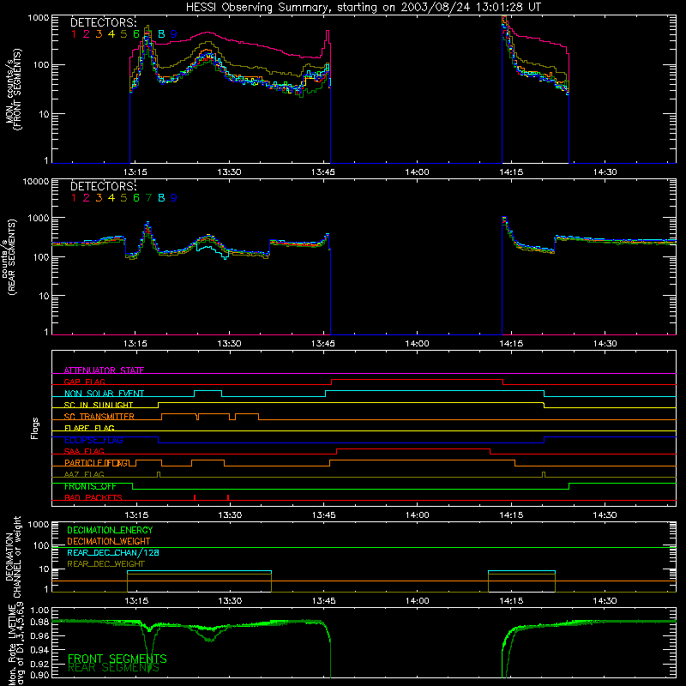The width and height of the screenshot is (686, 686).
Task: Click the front segments counts/s y-axis title
Action: tap(14, 89)
